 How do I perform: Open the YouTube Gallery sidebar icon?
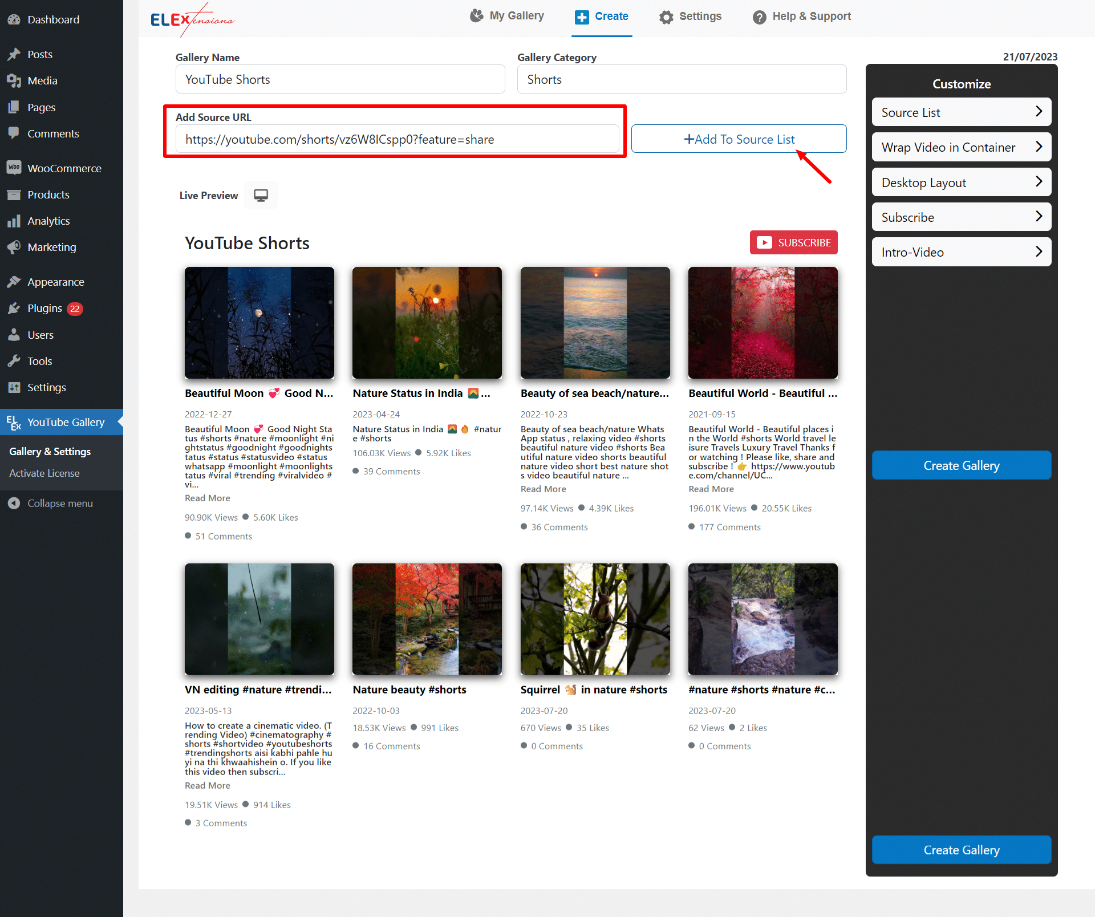click(14, 422)
